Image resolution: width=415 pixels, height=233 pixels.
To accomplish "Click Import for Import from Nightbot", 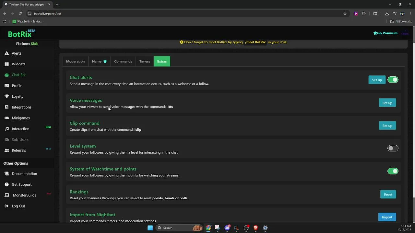I will coord(387,217).
